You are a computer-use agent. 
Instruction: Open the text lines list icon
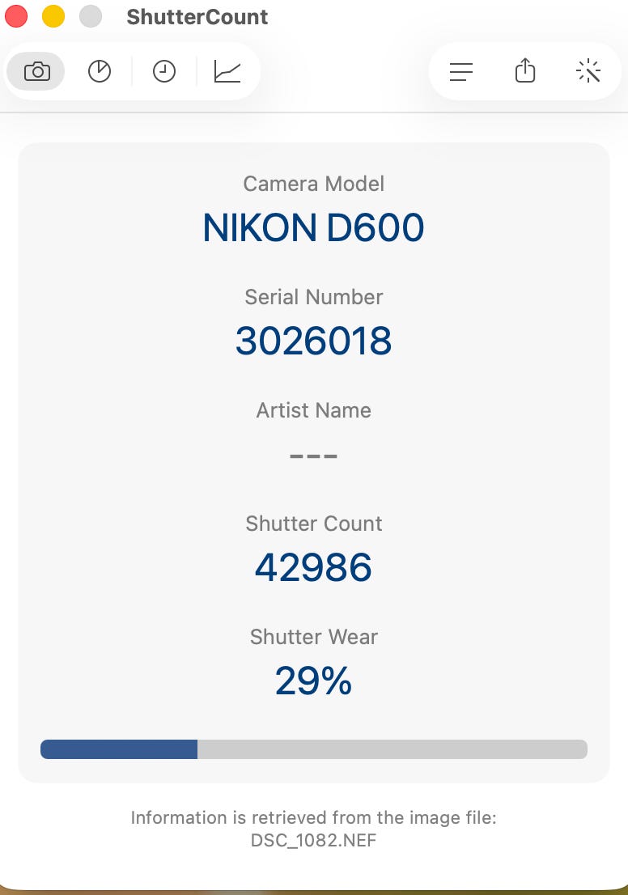pyautogui.click(x=461, y=72)
